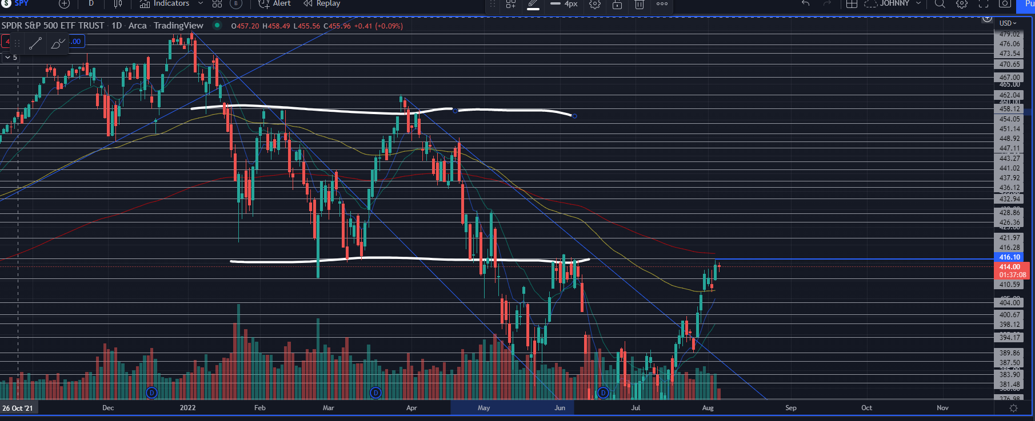Start bar Replay mode

pyautogui.click(x=322, y=3)
